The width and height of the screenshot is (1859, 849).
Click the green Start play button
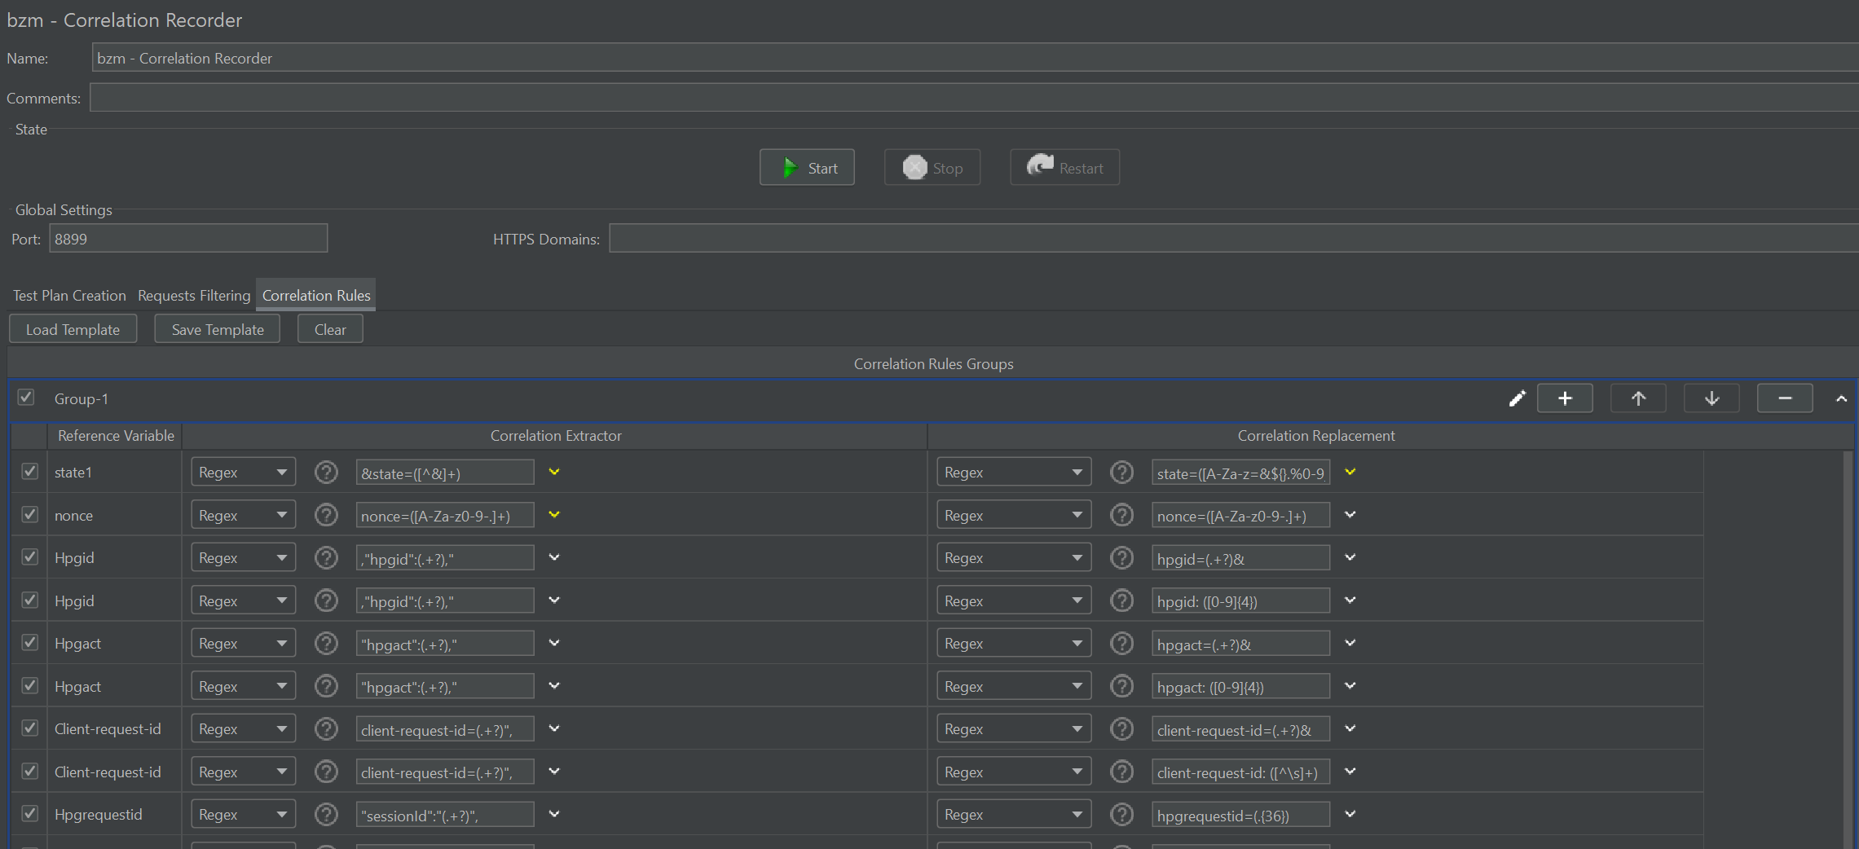807,167
